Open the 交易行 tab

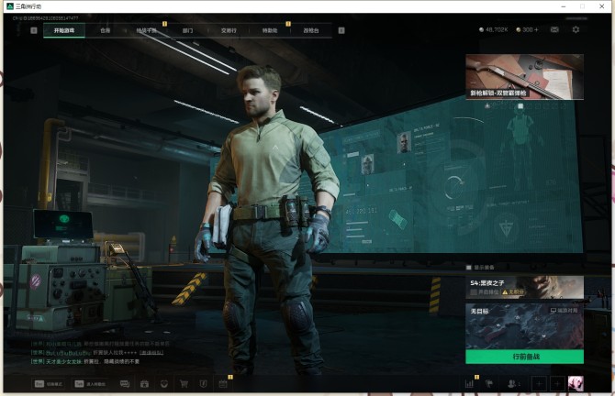click(229, 30)
